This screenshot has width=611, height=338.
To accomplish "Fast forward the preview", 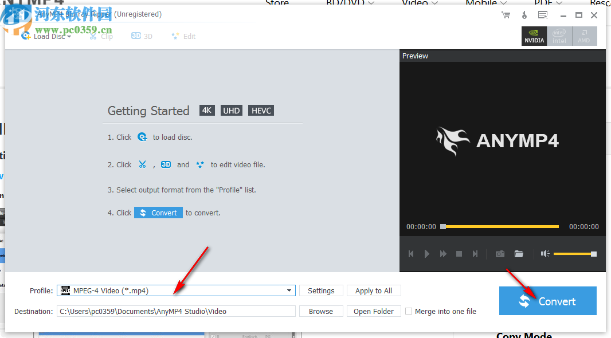I will [x=443, y=254].
